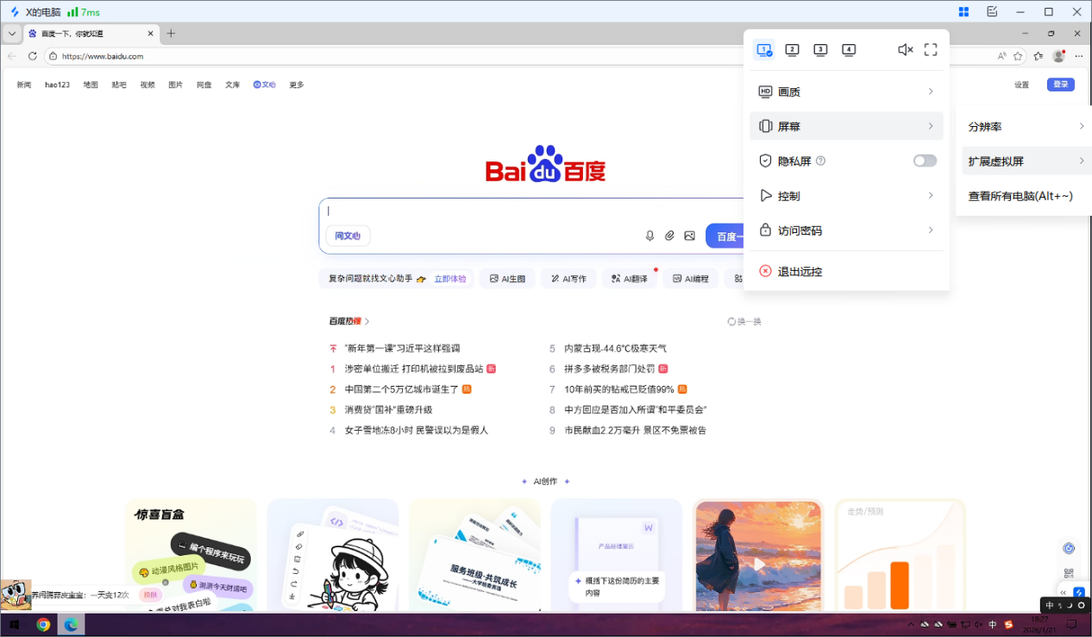The width and height of the screenshot is (1092, 637).
Task: Select 贴吧 in Baidu navigation
Action: pos(118,85)
